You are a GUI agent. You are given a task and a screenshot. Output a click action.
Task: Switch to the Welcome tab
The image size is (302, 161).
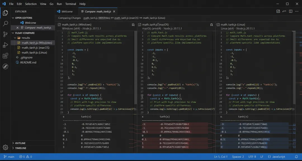tap(67, 11)
